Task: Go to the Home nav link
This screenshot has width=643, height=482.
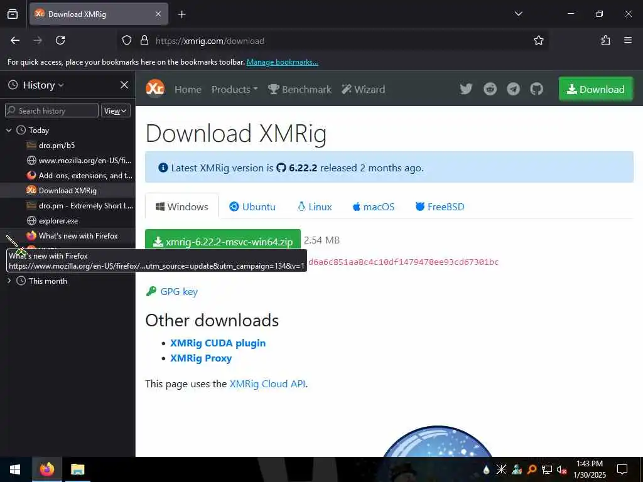Action: pos(188,89)
